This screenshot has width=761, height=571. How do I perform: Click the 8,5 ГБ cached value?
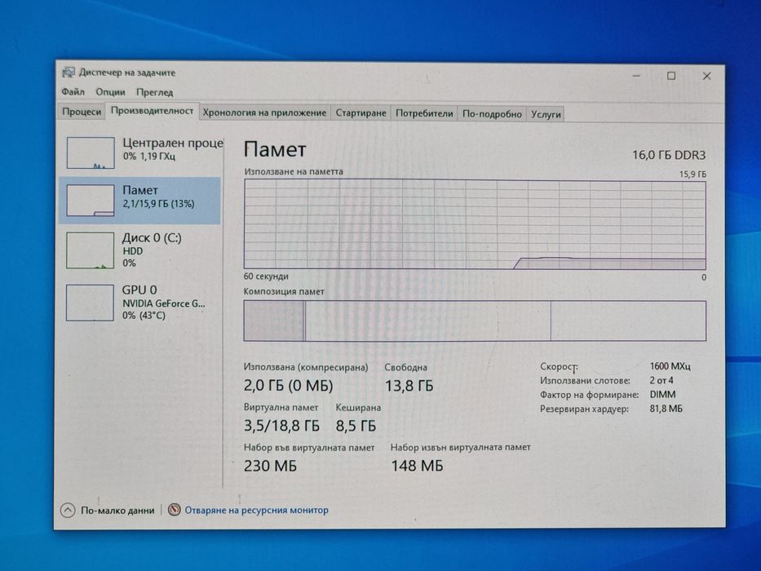click(356, 426)
